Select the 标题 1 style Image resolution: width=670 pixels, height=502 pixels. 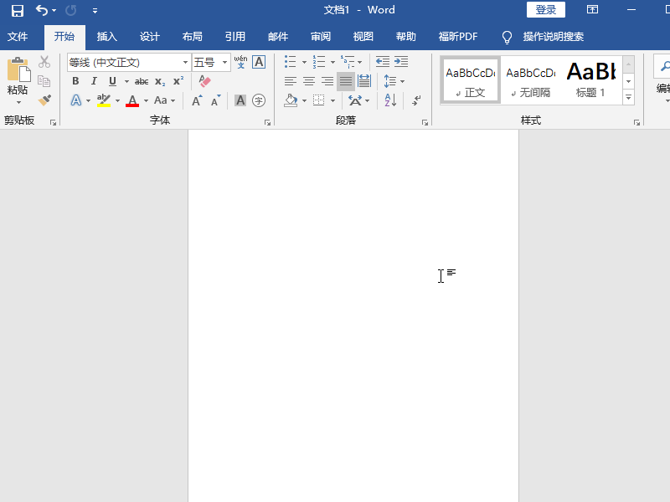590,80
